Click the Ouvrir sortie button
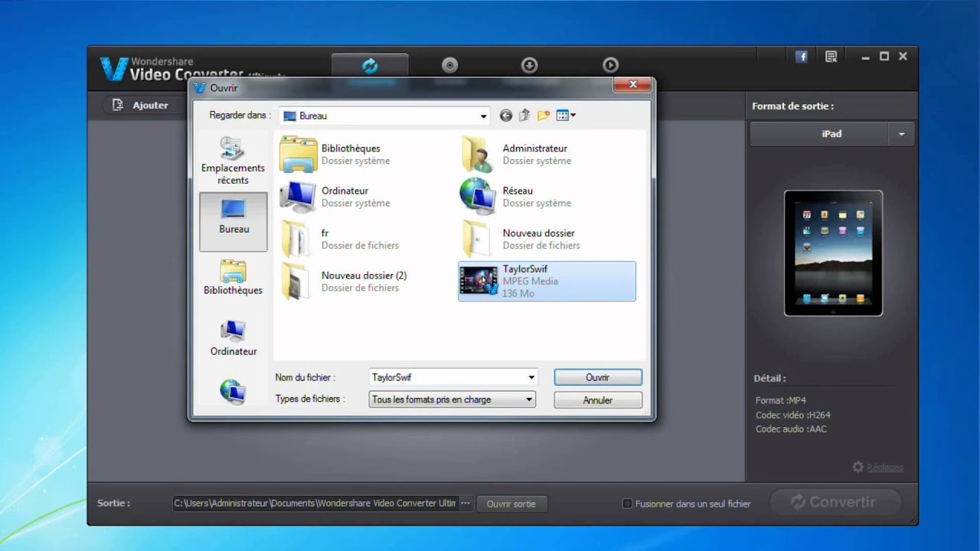The width and height of the screenshot is (980, 551). [x=511, y=504]
